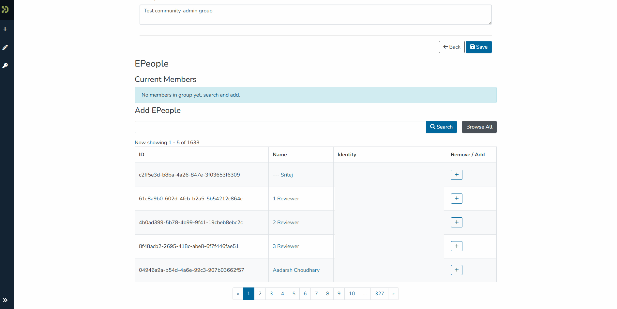Add 3 Reviewer using plus button

point(457,246)
